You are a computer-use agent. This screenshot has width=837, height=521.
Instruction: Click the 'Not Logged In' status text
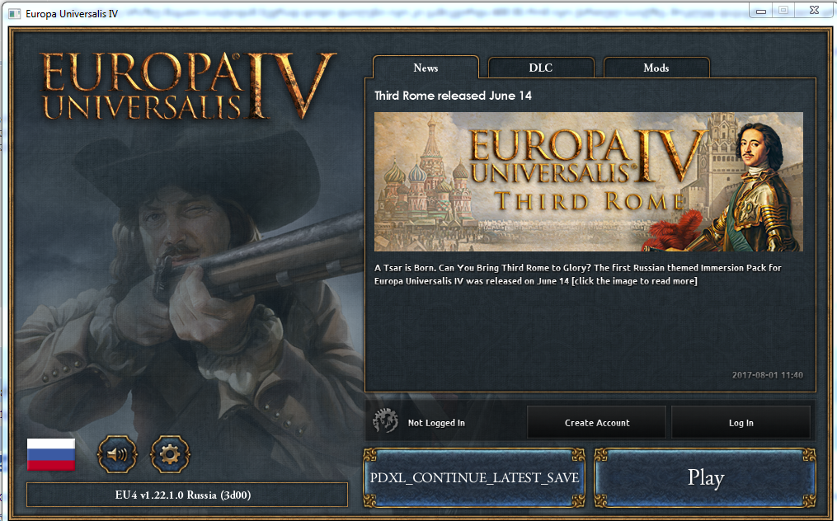pyautogui.click(x=436, y=423)
